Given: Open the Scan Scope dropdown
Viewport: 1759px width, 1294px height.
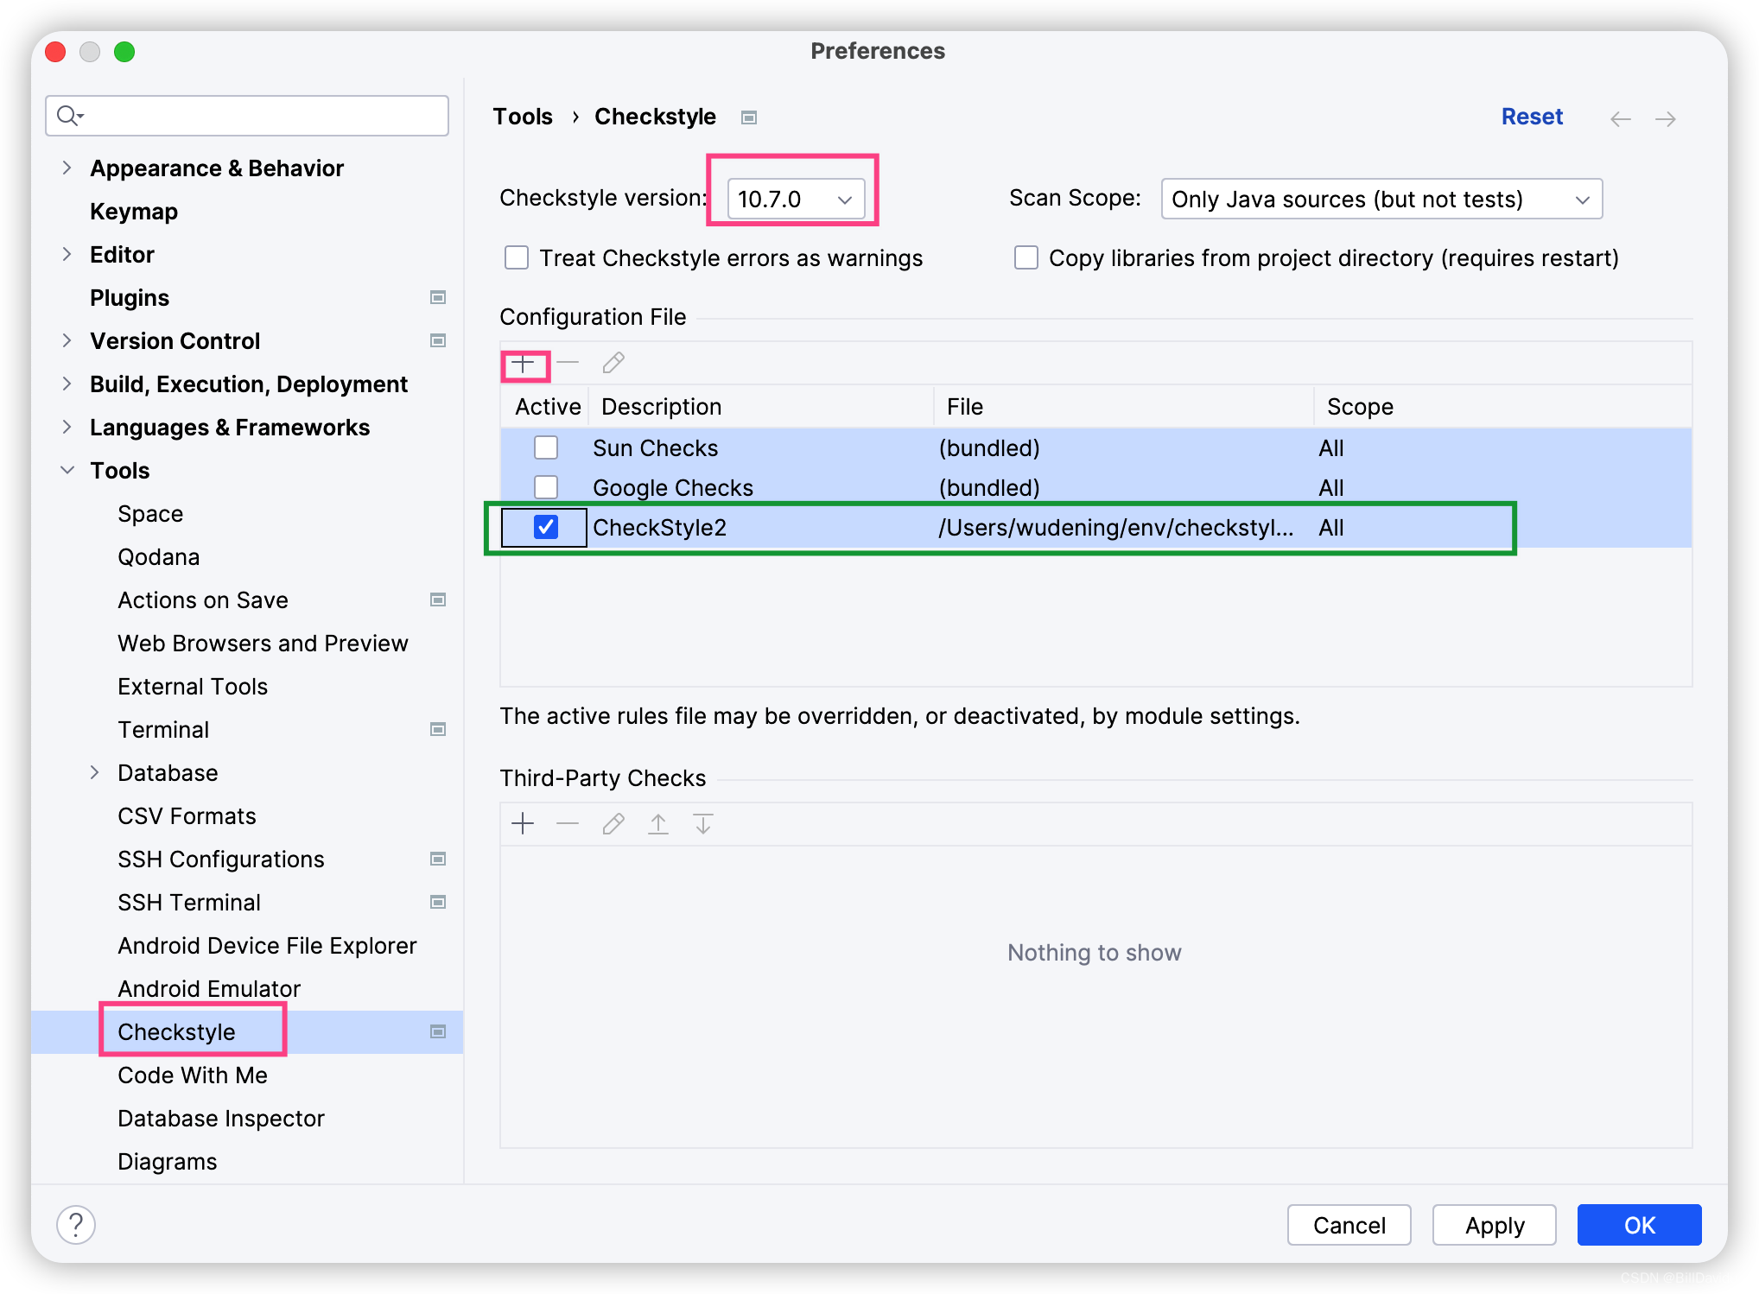Looking at the screenshot, I should (x=1381, y=200).
